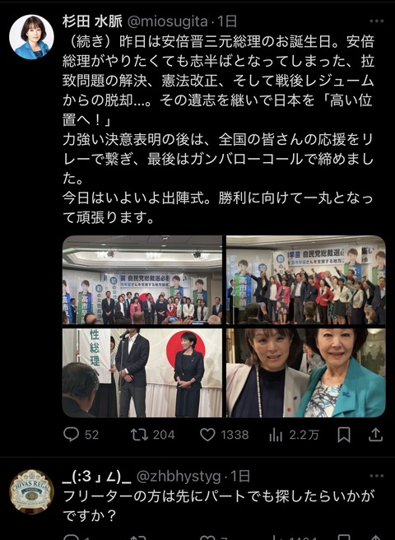The image size is (395, 540).
Task: Open the main tweet text starting with （続き）
Action: click(218, 129)
